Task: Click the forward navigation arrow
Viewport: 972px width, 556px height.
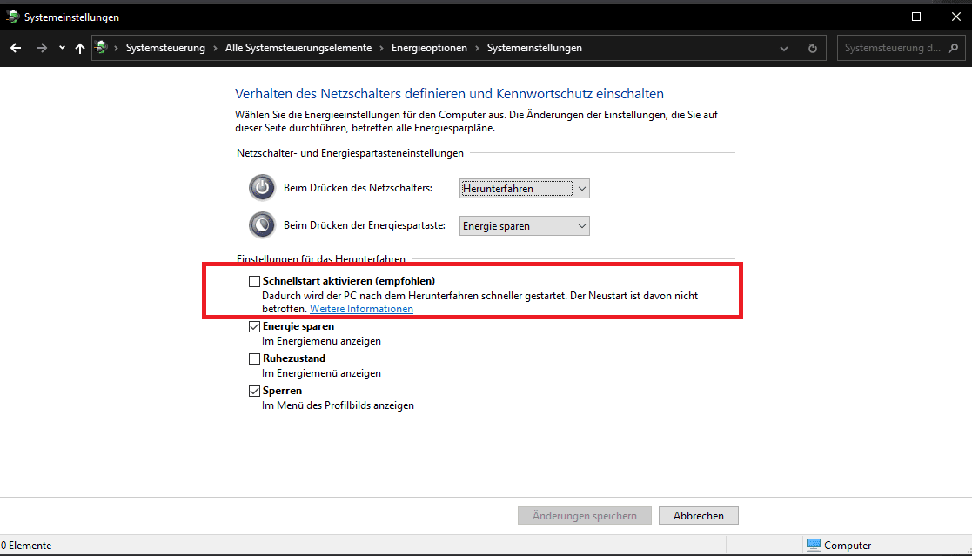Action: click(x=42, y=48)
